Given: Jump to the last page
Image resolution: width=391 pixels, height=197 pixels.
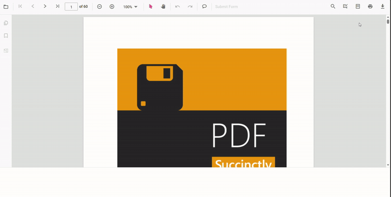Looking at the screenshot, I should pos(57,7).
